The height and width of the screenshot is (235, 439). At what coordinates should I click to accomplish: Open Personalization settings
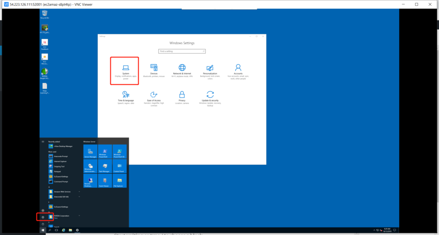coord(210,71)
